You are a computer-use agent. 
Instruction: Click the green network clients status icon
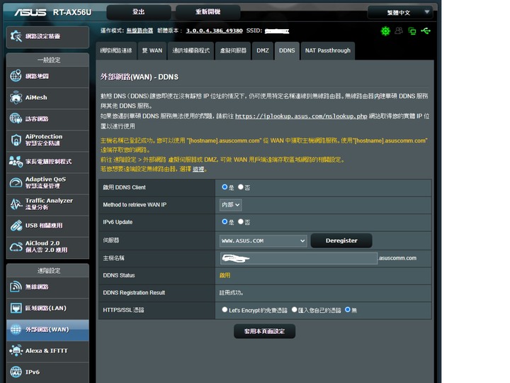click(412, 31)
